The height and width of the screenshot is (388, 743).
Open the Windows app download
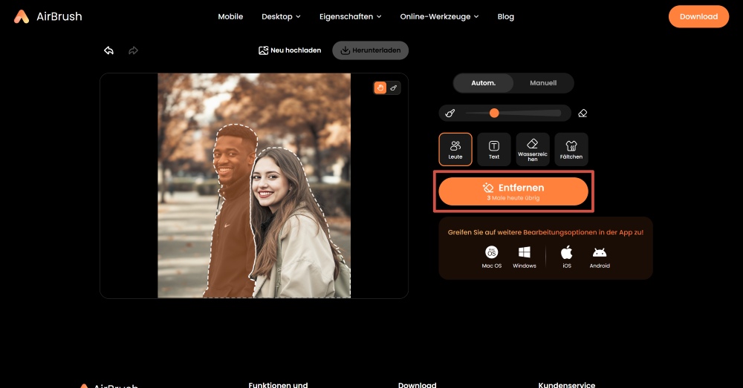tap(525, 257)
